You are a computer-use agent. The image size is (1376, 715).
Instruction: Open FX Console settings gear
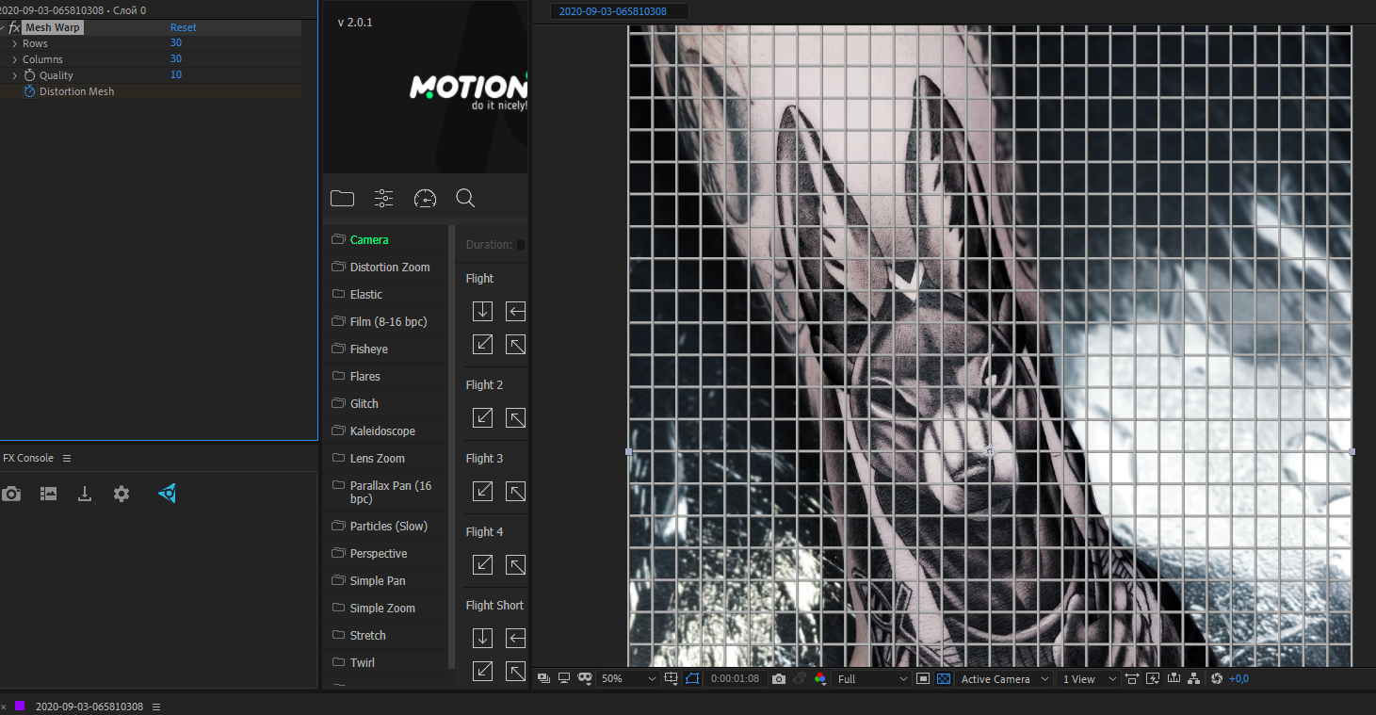click(121, 494)
